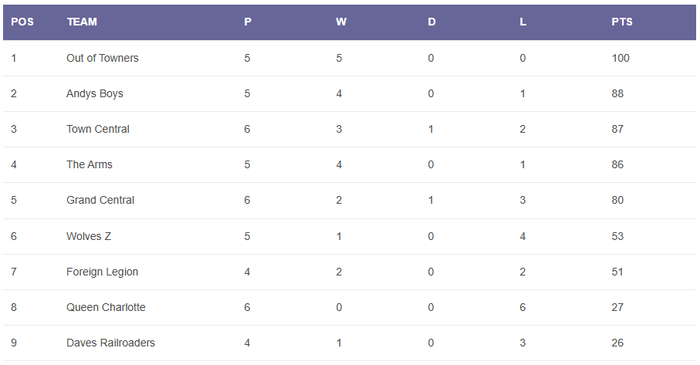The width and height of the screenshot is (700, 365).
Task: Click the Daves Railroaders team name
Action: click(110, 343)
